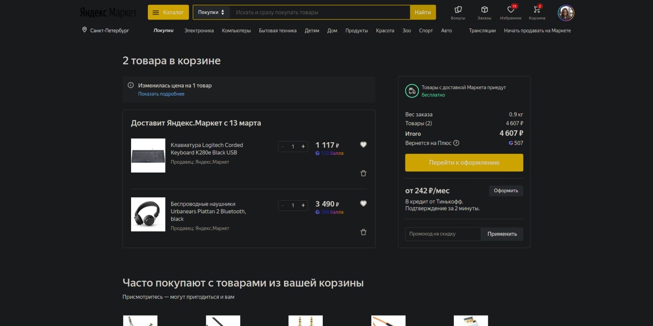This screenshot has width=653, height=326.
Task: Increase Urbanears headphones quantity
Action: point(303,205)
